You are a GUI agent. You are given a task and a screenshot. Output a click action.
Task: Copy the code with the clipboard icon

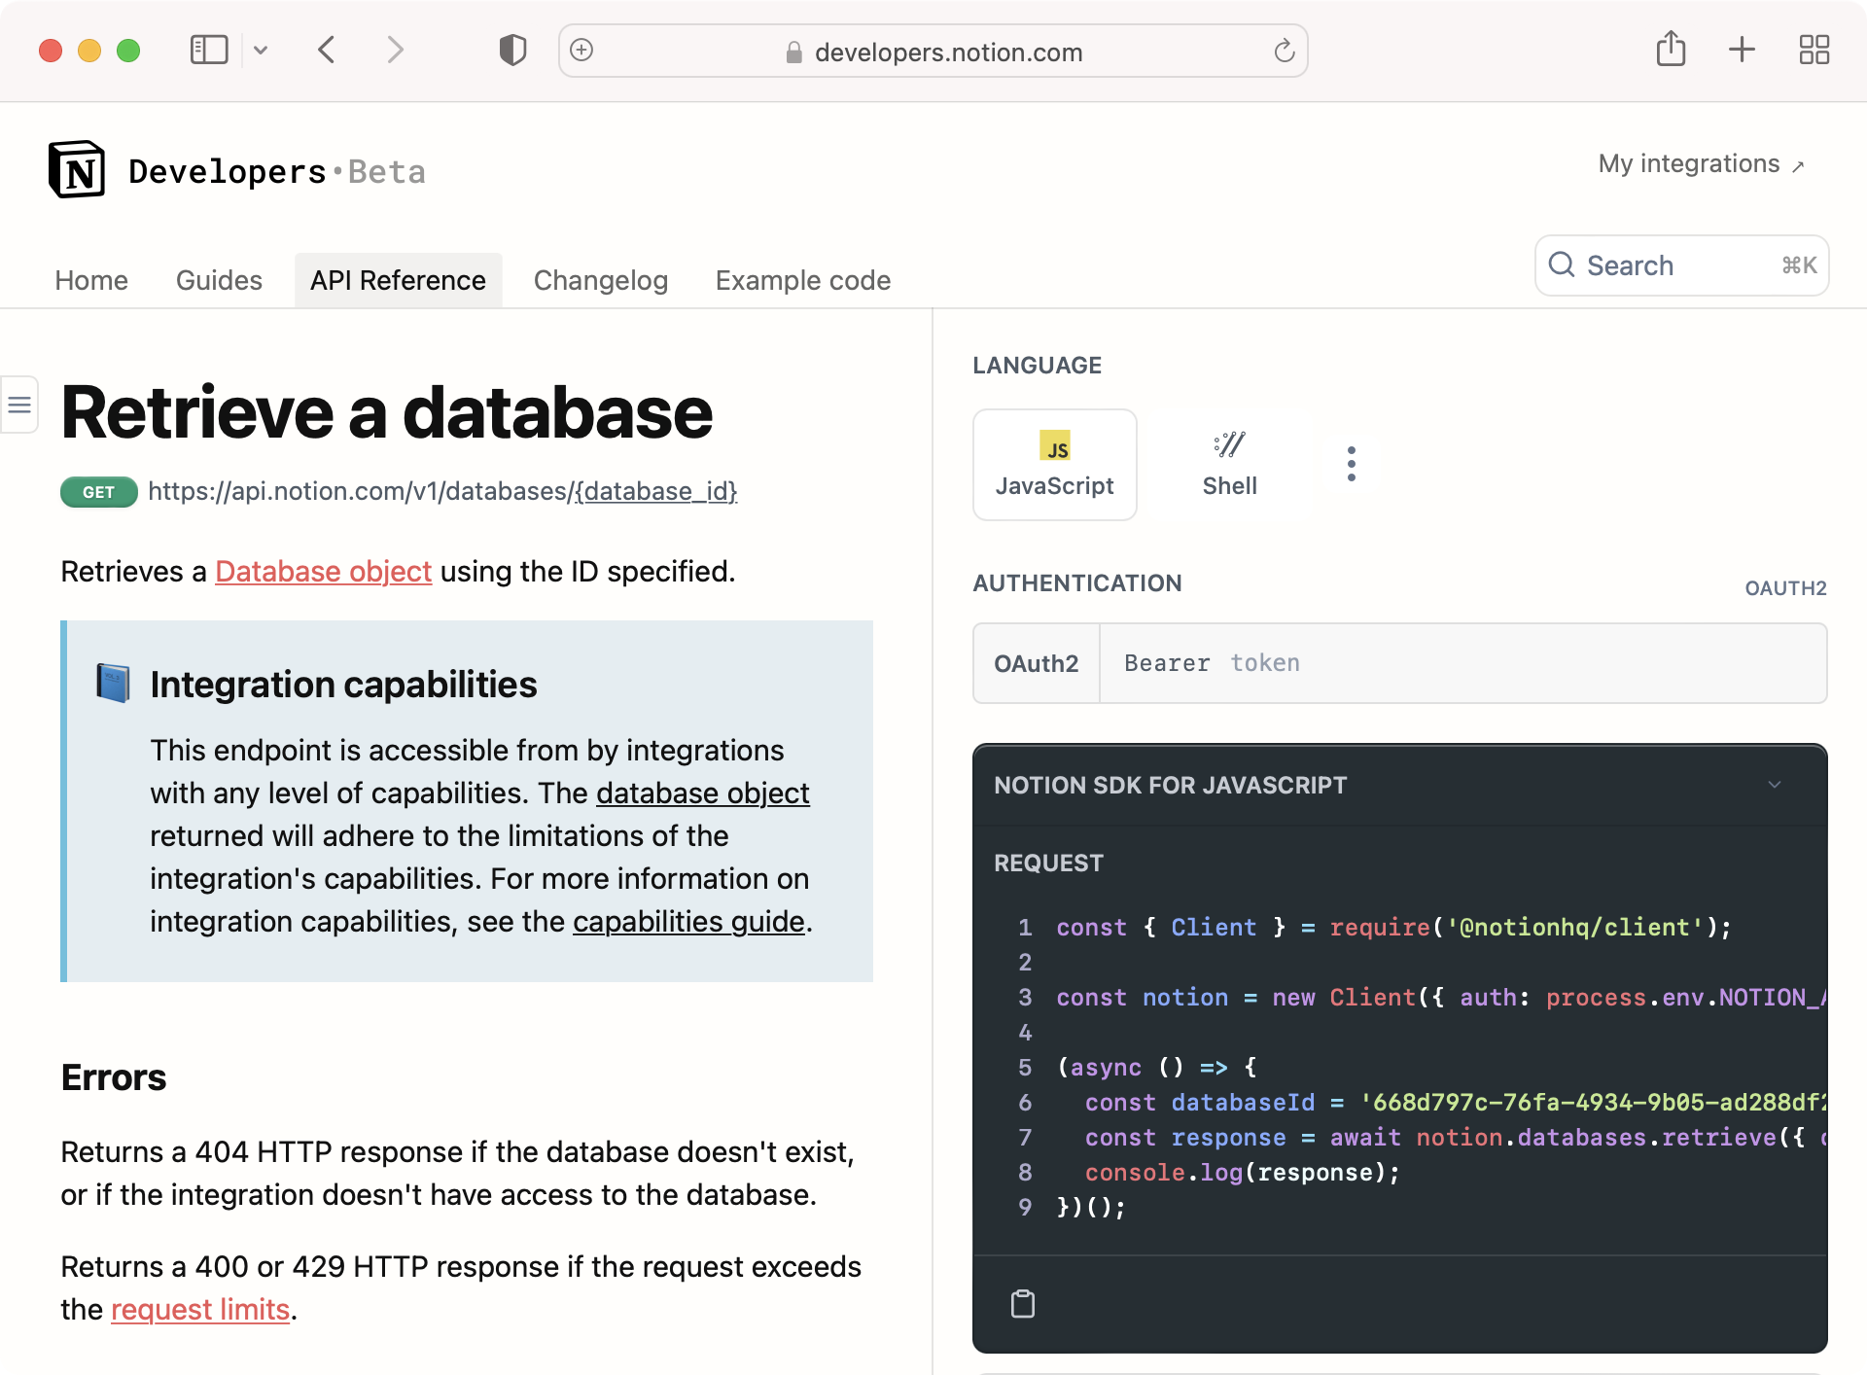[x=1023, y=1303]
